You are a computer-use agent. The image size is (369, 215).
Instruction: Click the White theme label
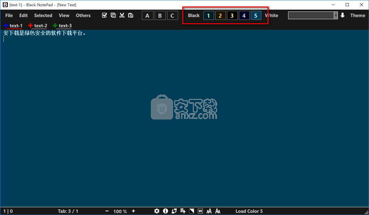[272, 16]
